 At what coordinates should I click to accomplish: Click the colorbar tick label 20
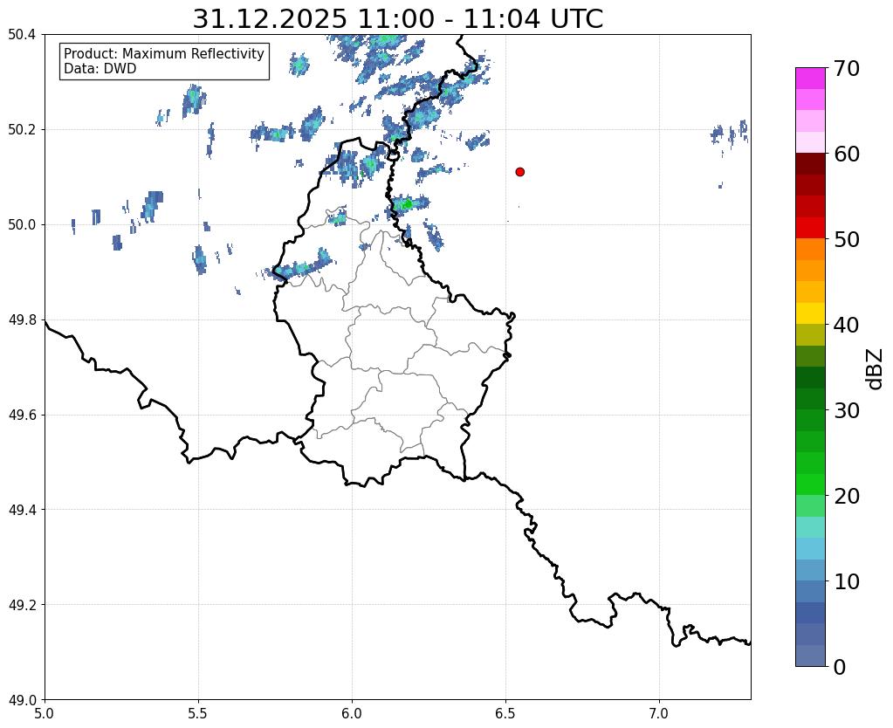[x=847, y=496]
